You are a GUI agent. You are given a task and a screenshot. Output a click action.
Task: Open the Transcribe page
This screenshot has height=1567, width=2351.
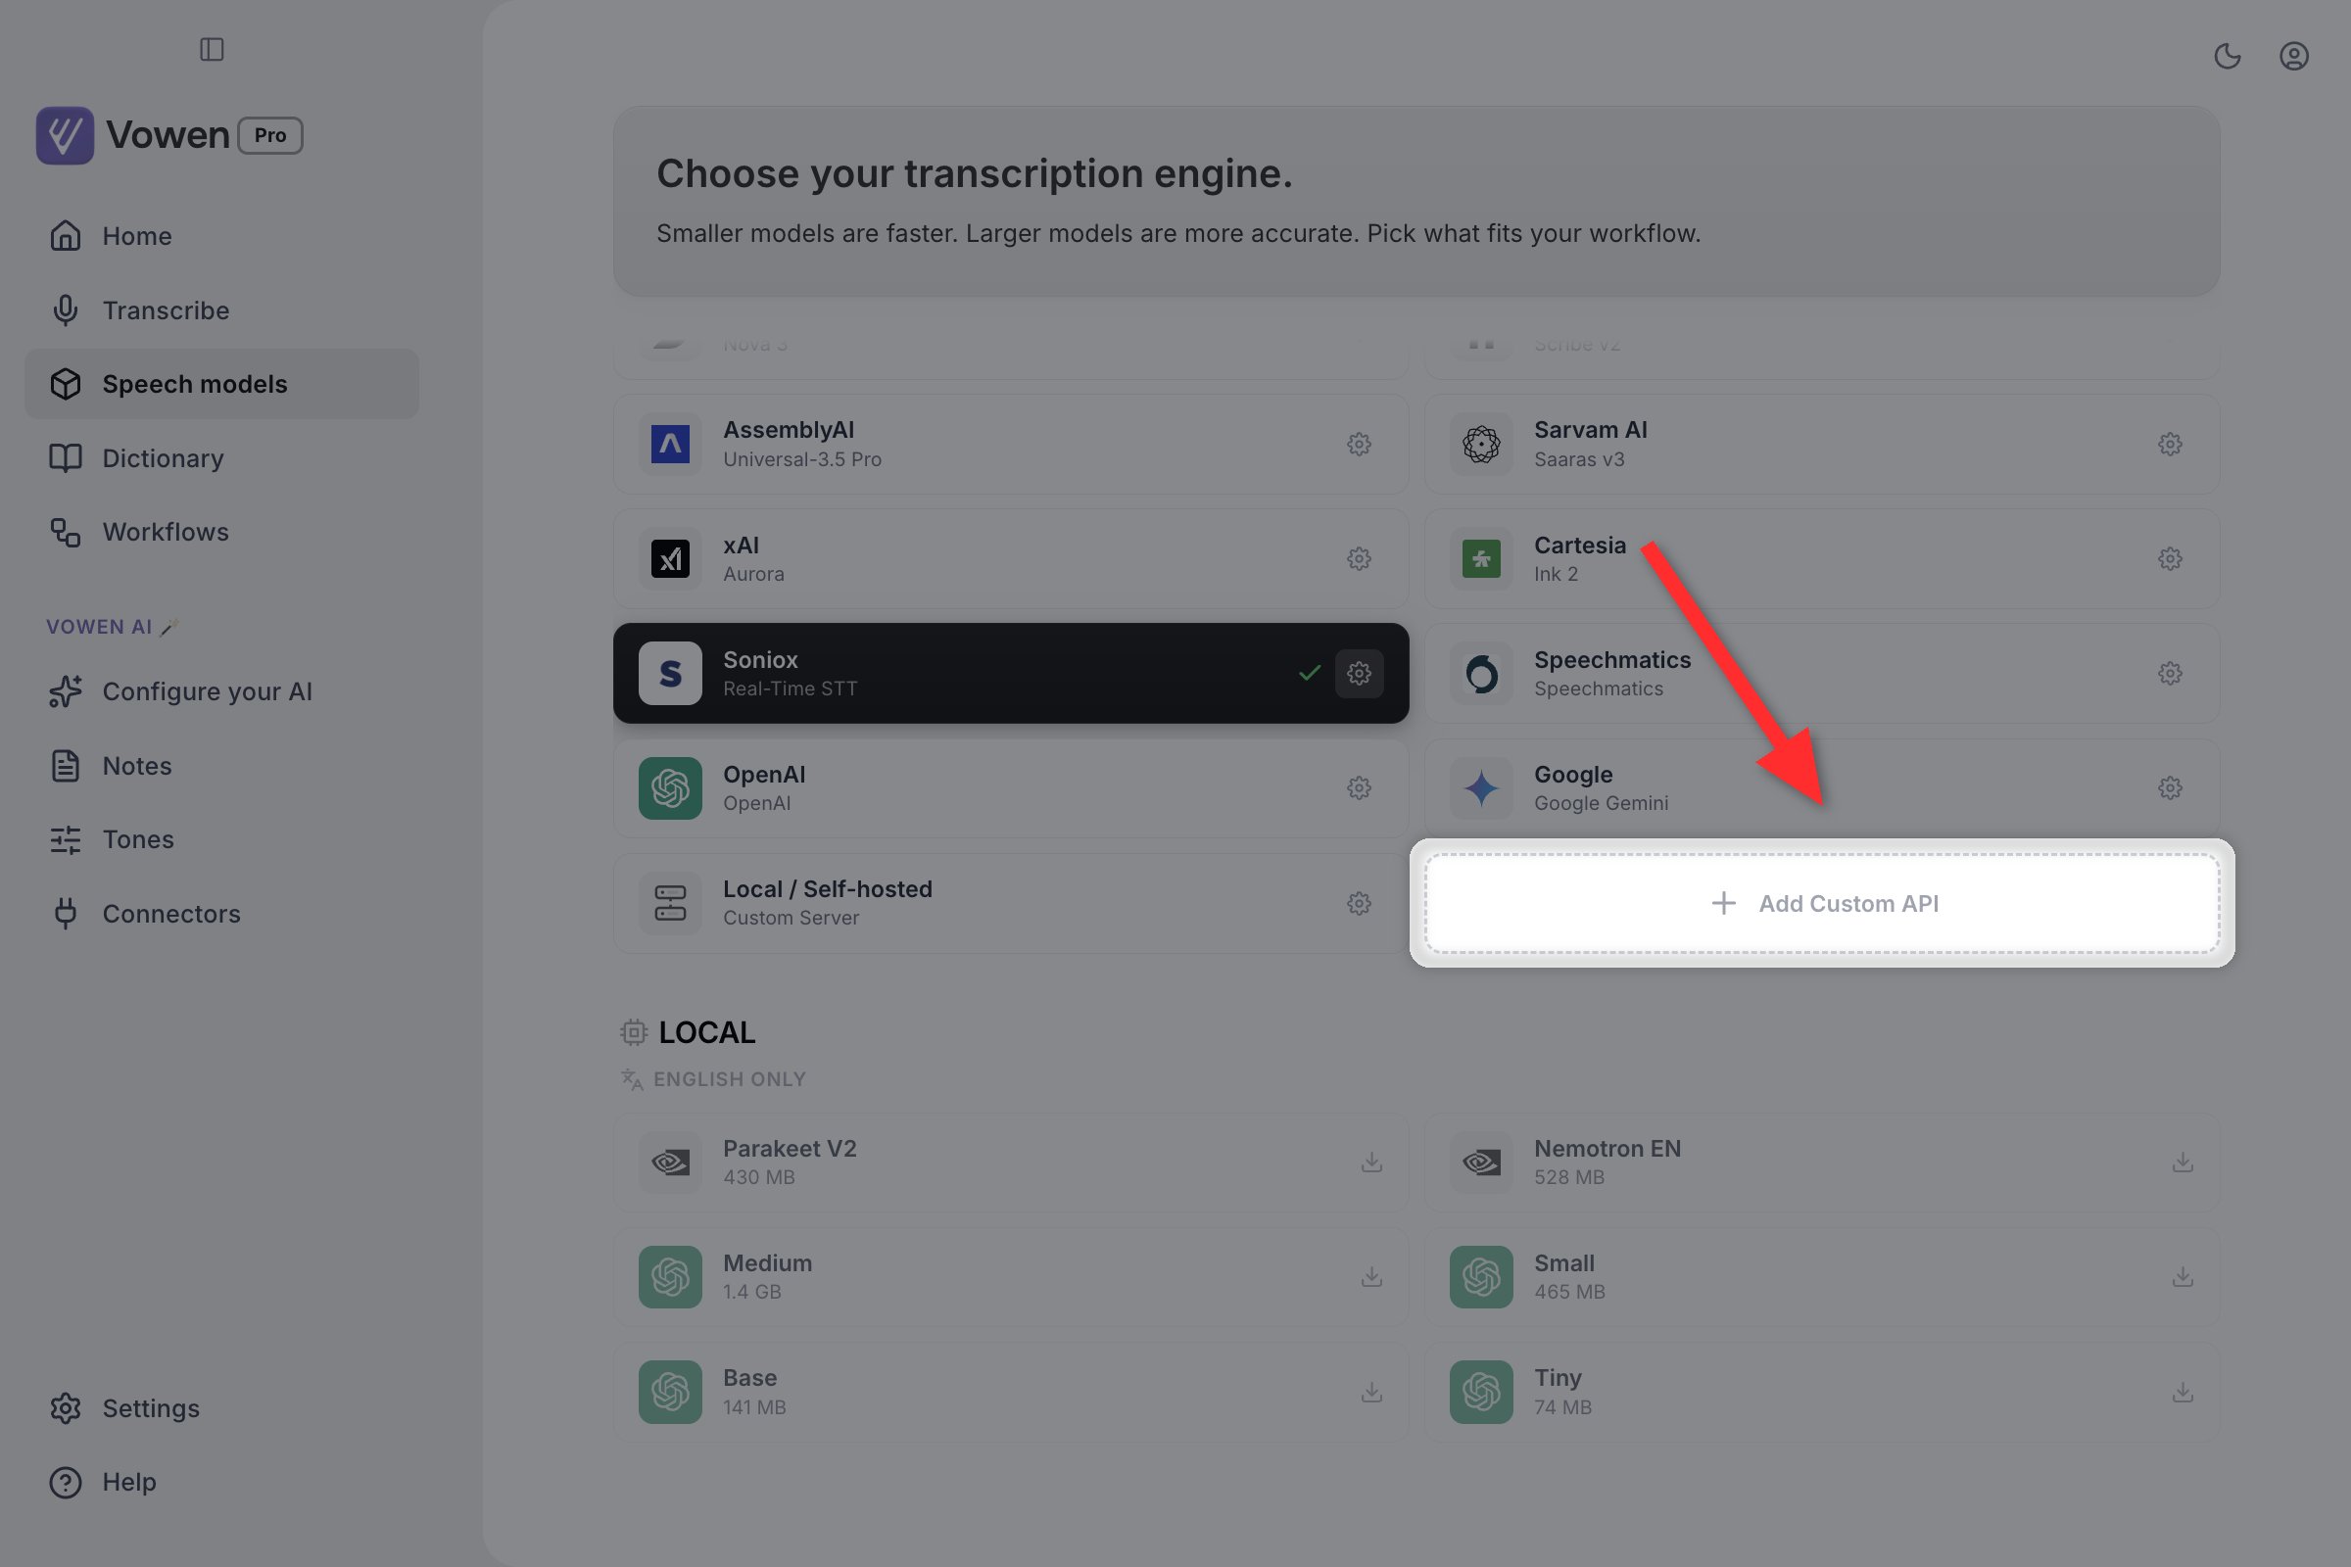221,309
